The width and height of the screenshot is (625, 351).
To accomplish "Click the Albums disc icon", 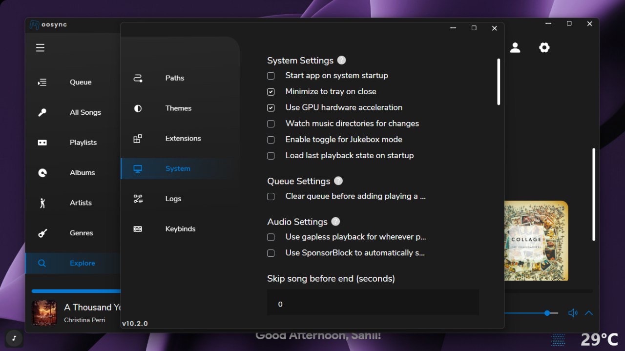I will (x=42, y=172).
